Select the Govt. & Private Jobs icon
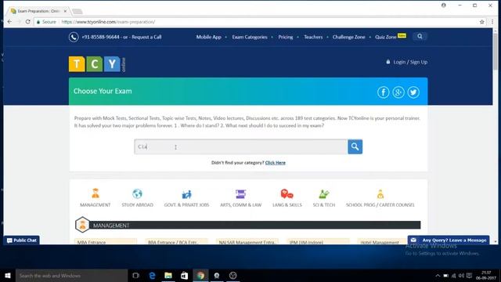Viewport: 501px width, 282px height. 186,193
